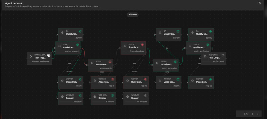Click the 85/100 score above Step 1
This screenshot has height=119, width=267.
pos(79,38)
